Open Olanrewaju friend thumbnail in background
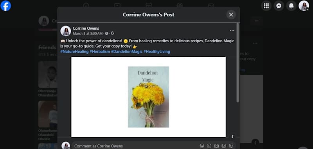The image size is (313, 149). point(48,75)
